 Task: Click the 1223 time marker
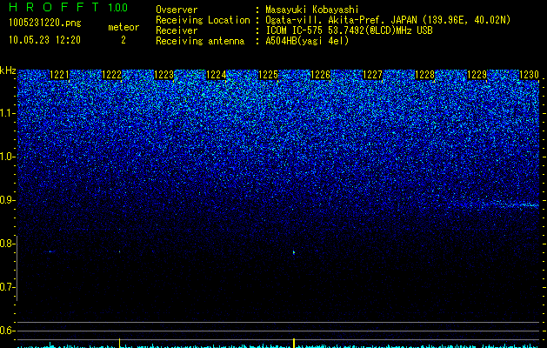(x=164, y=75)
